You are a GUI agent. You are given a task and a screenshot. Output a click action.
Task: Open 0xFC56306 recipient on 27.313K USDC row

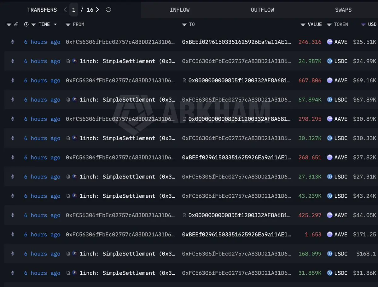[236, 177]
